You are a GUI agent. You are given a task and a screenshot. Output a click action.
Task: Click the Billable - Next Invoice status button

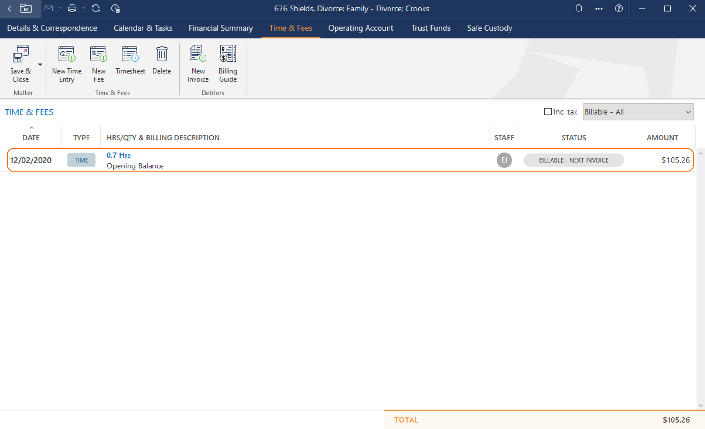[573, 160]
